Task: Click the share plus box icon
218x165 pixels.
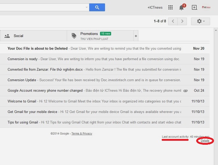Action: point(194,7)
